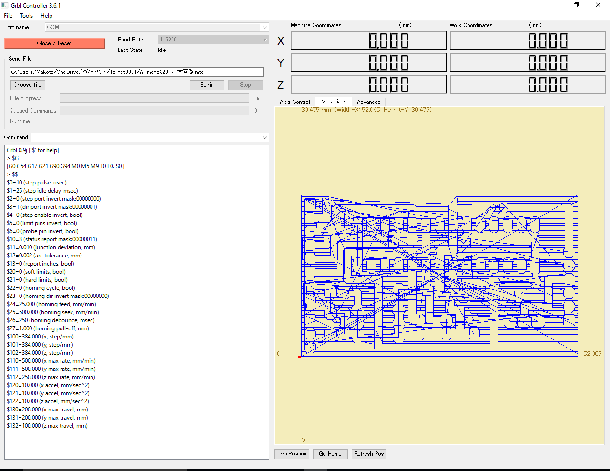Click the Grbl Controller title bar icon

(5, 5)
